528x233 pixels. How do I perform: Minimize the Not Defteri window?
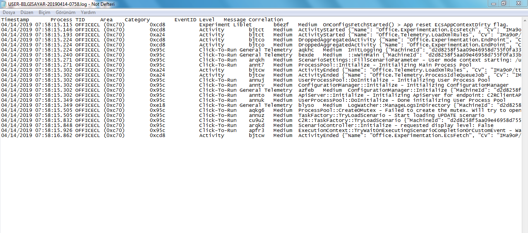click(493, 3)
